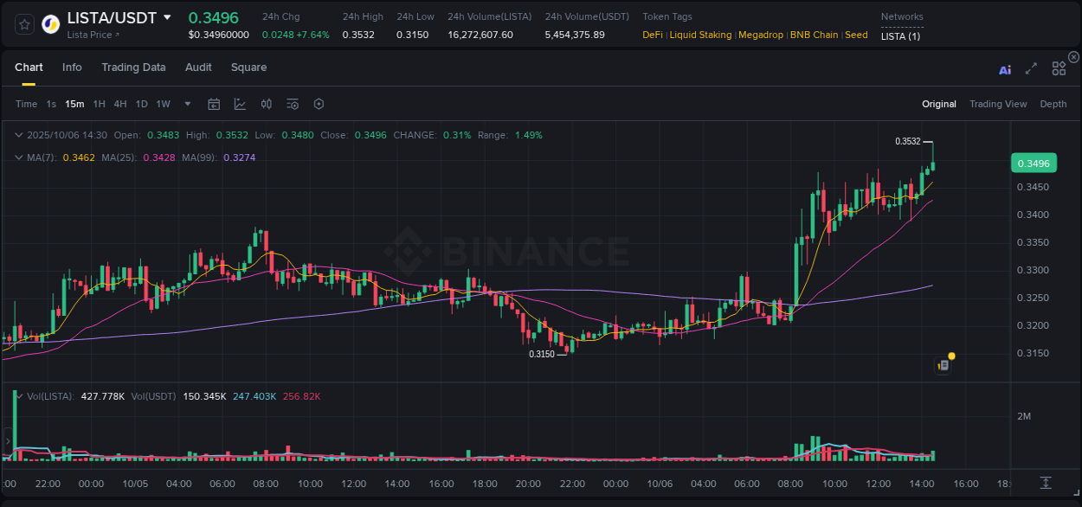Expand chart to fullscreen with diagonal arrows icon
This screenshot has height=507, width=1082.
tap(1031, 68)
